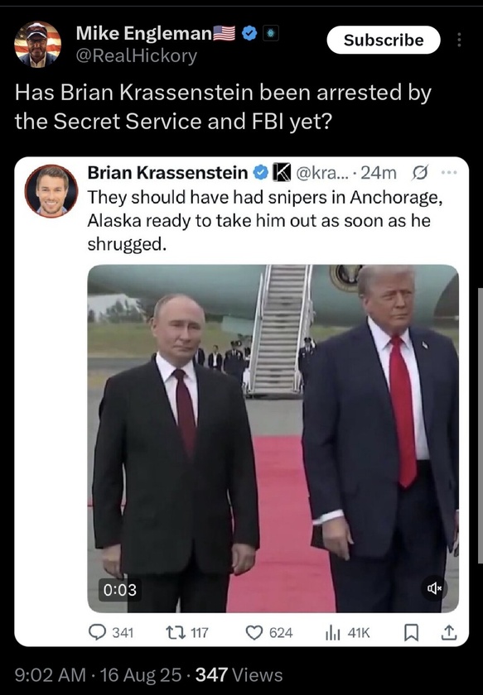483x695 pixels.
Task: Click the share icon on quoted post
Action: pyautogui.click(x=449, y=632)
